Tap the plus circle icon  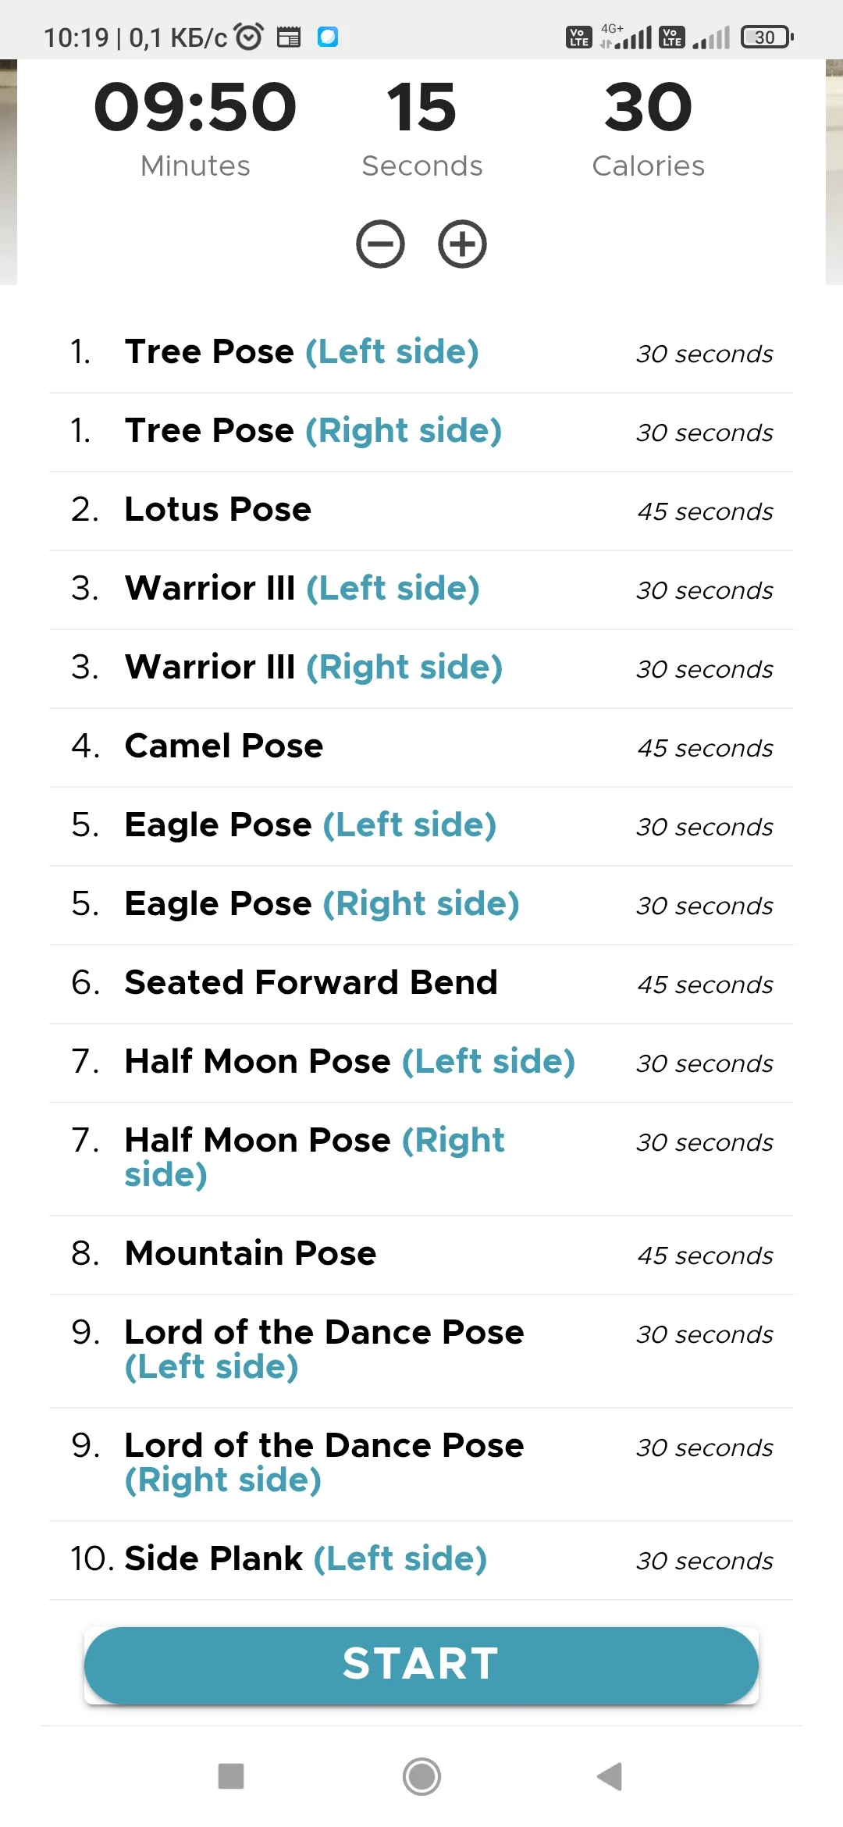[462, 244]
